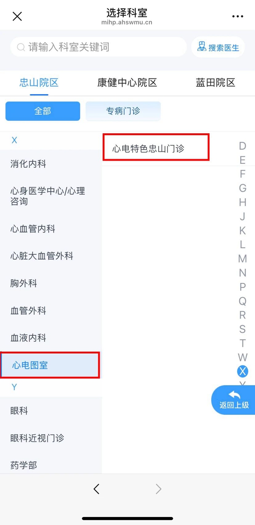Jump to highlighted letter X in index

242,371
